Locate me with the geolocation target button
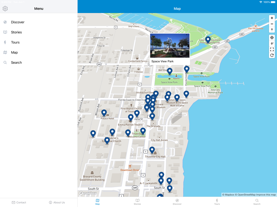This screenshot has height=207, width=277. pos(272,38)
